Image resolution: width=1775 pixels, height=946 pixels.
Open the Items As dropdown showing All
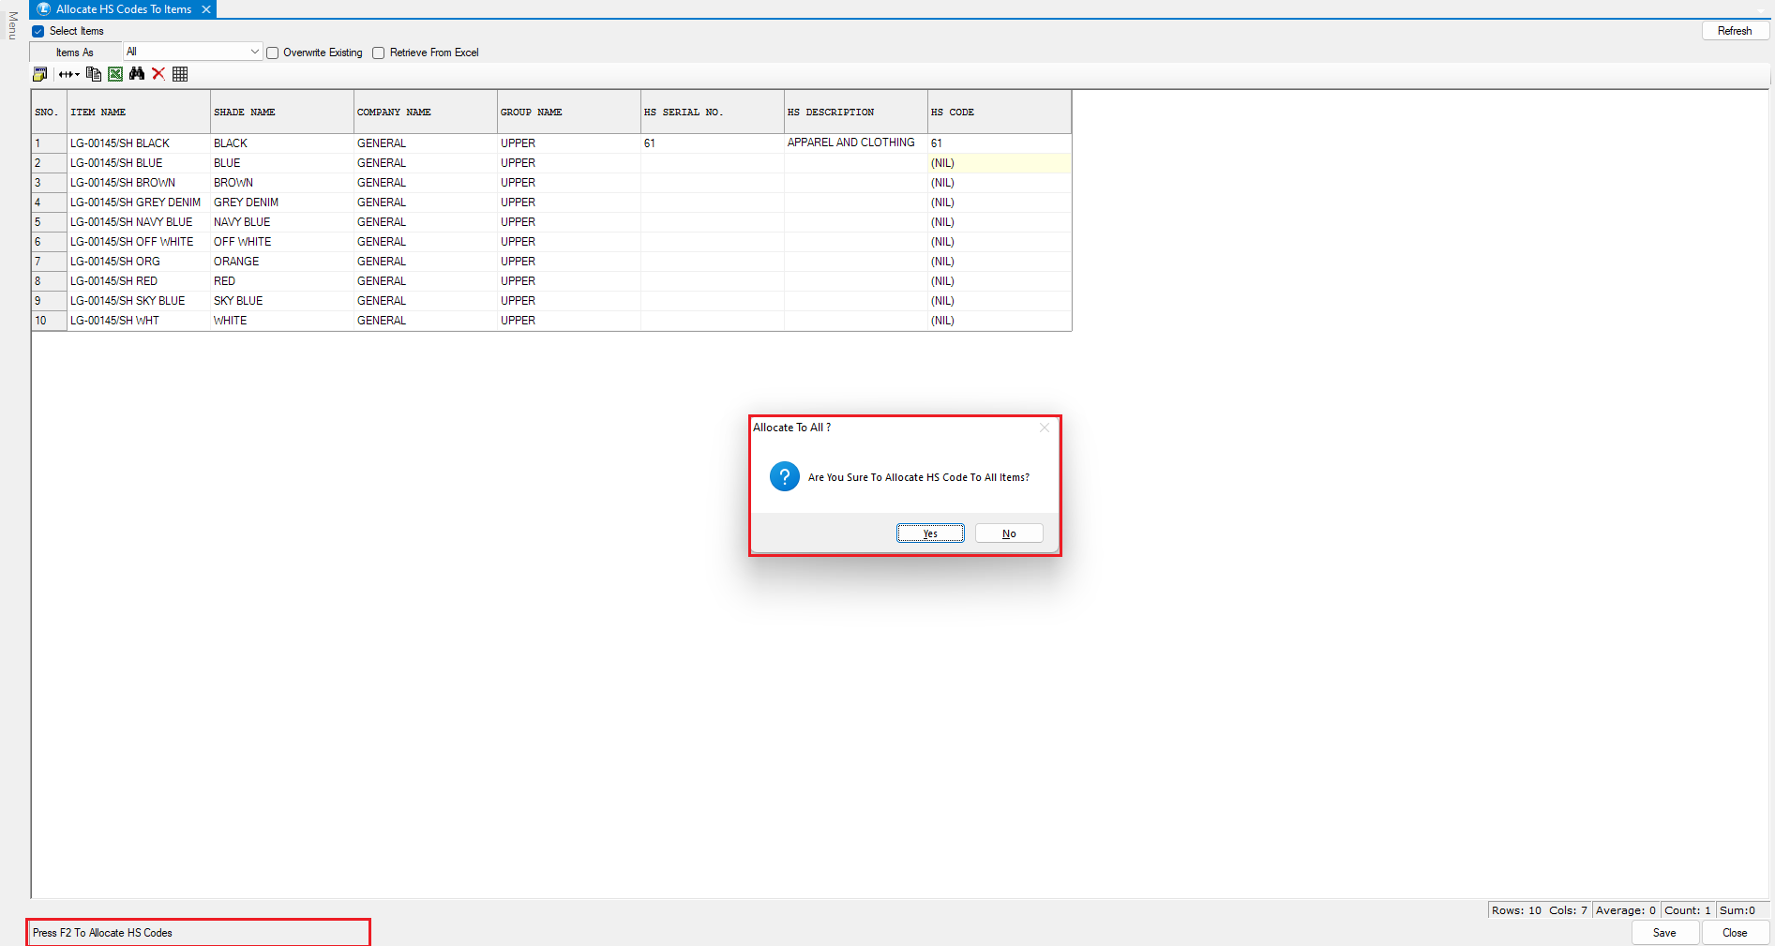[x=193, y=52]
